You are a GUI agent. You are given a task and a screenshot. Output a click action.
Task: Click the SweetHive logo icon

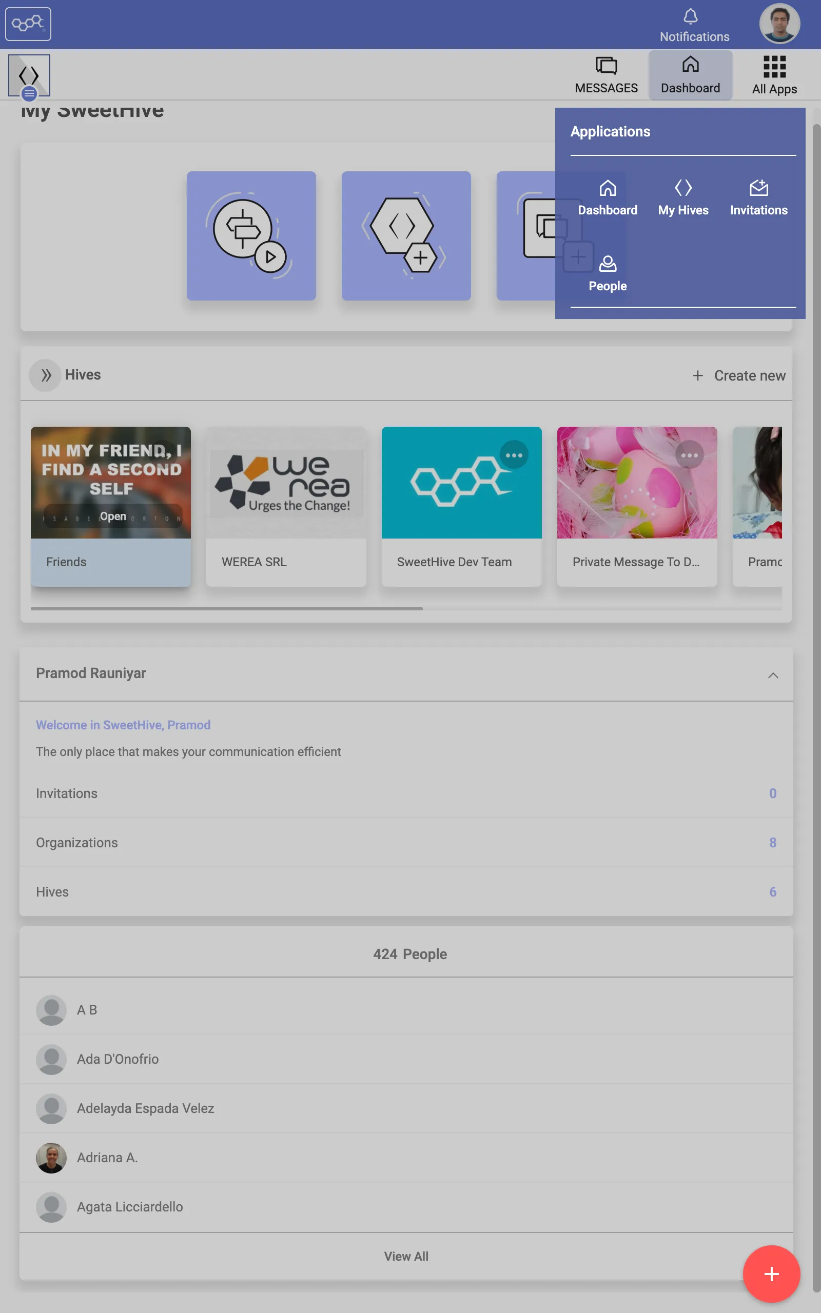point(28,24)
